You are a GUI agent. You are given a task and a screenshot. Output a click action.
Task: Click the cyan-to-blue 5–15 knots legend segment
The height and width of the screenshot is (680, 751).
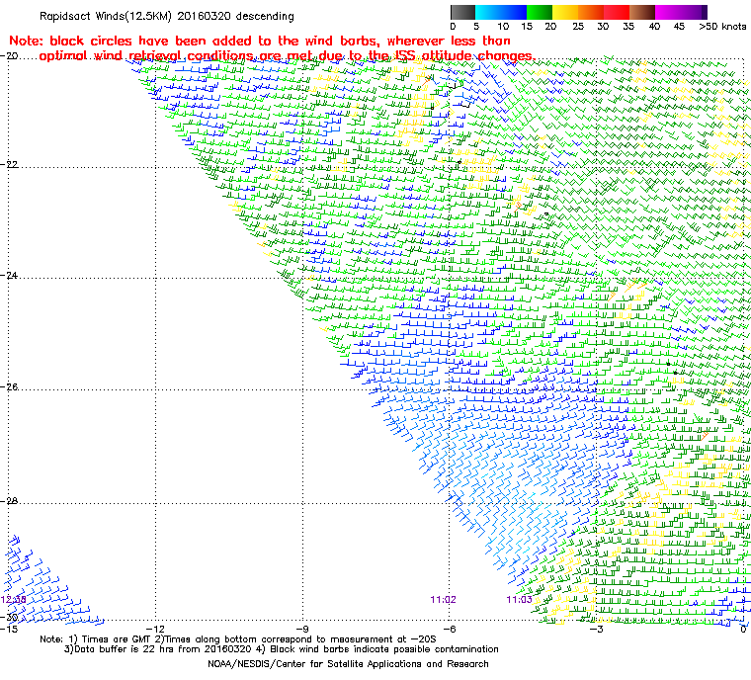[501, 12]
